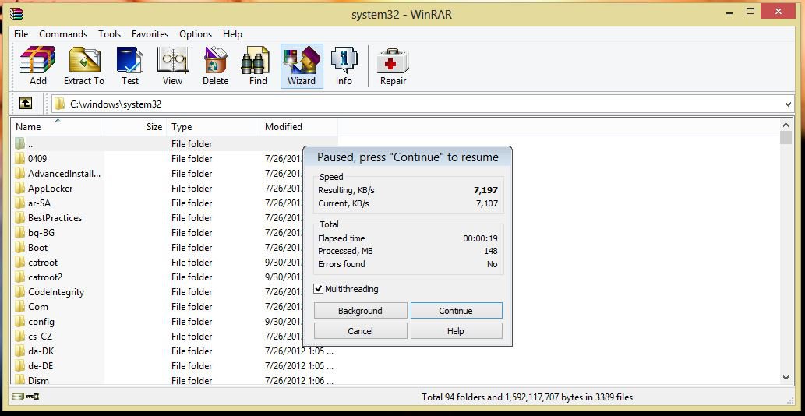Select the AdvancedInstall... folder row
Screen dimensions: 805x416
click(x=174, y=174)
